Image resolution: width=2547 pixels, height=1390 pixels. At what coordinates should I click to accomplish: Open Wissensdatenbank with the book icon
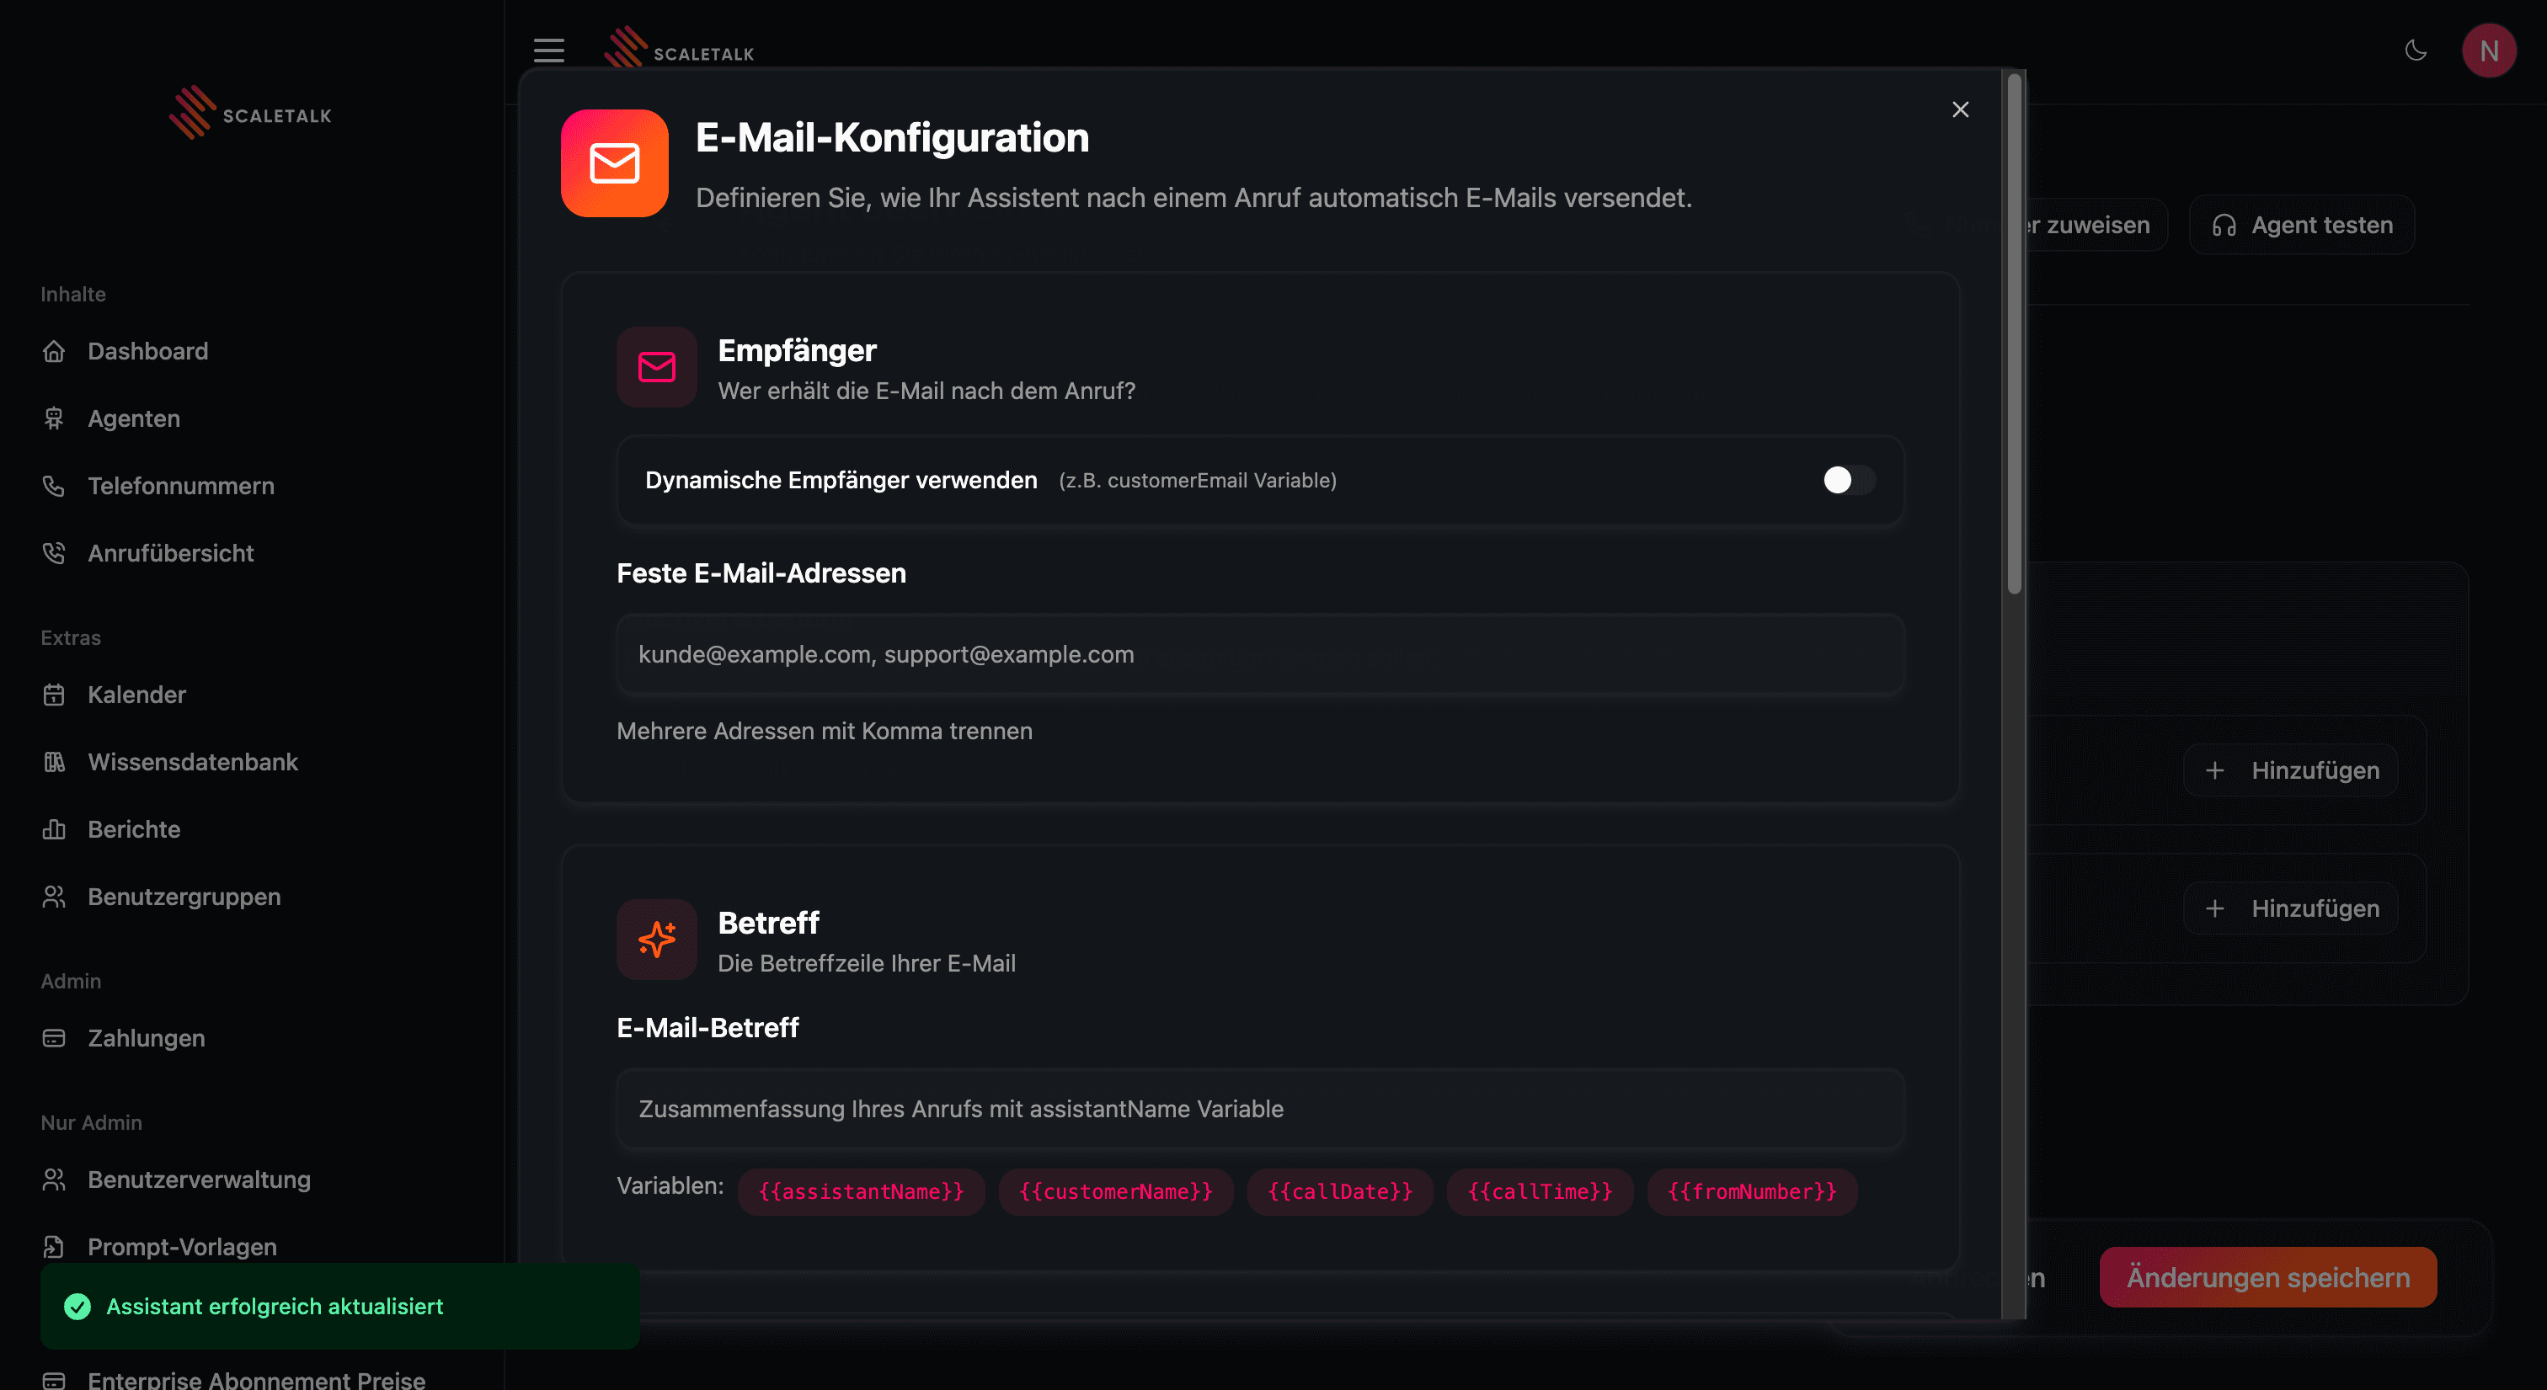tap(56, 761)
